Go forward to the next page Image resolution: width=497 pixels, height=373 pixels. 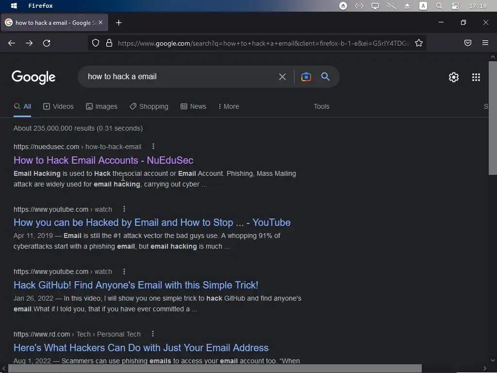[29, 43]
